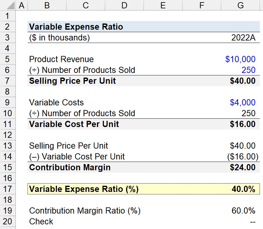The image size is (263, 229).
Task: Select column E header
Action: (x=163, y=5)
